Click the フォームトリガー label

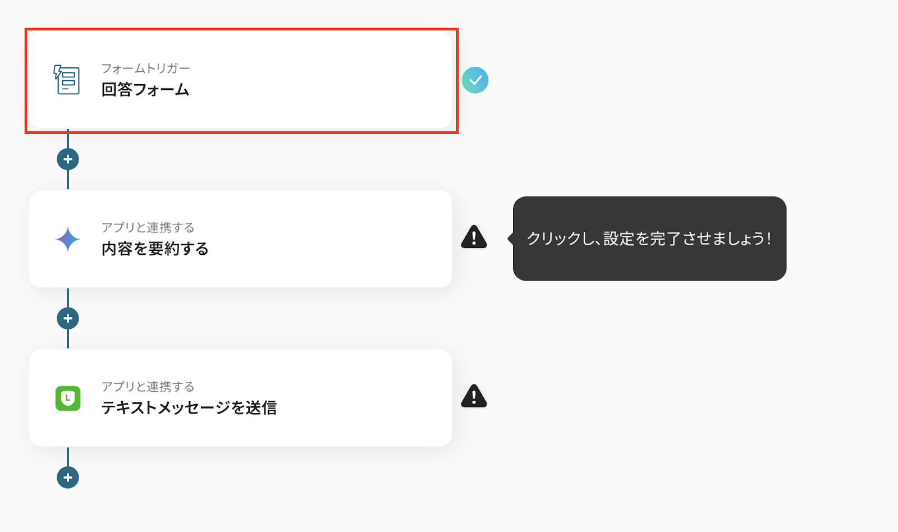145,68
